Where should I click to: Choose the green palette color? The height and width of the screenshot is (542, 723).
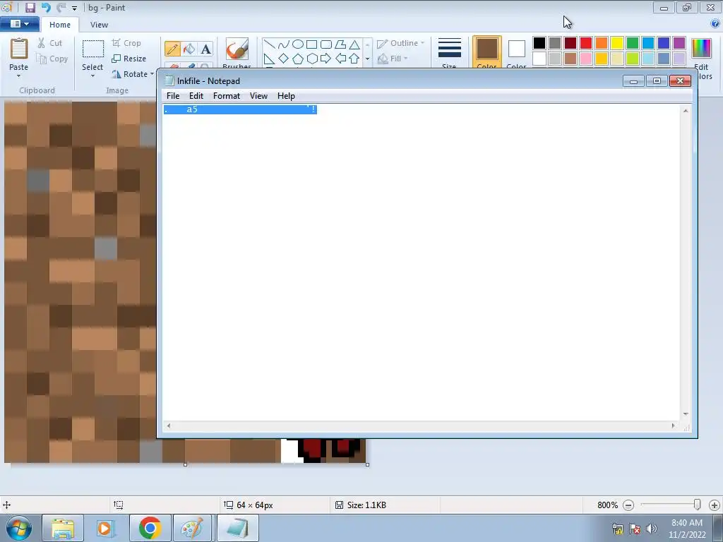pos(632,43)
